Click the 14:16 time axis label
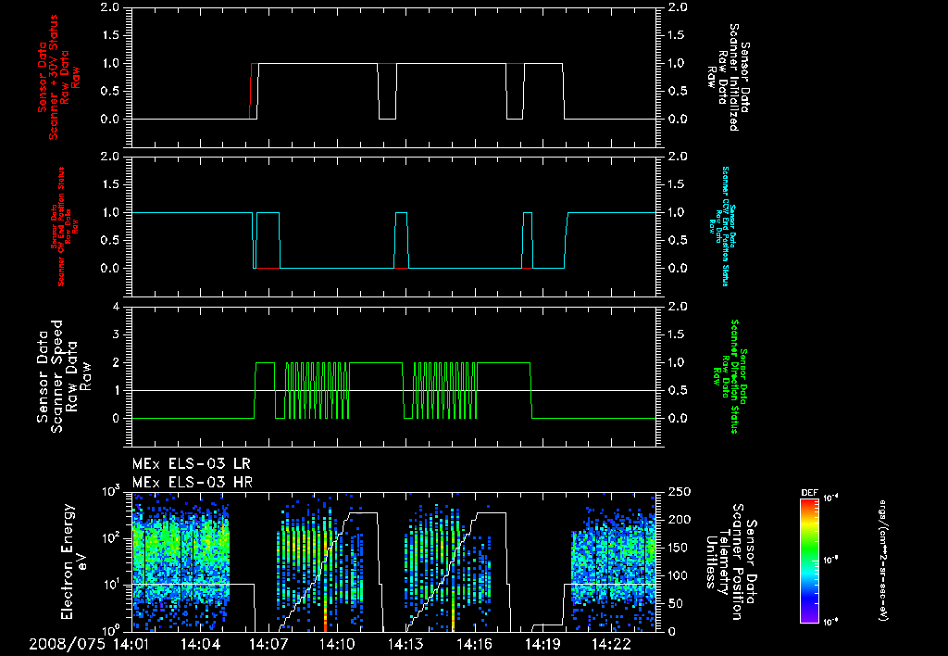 (475, 644)
